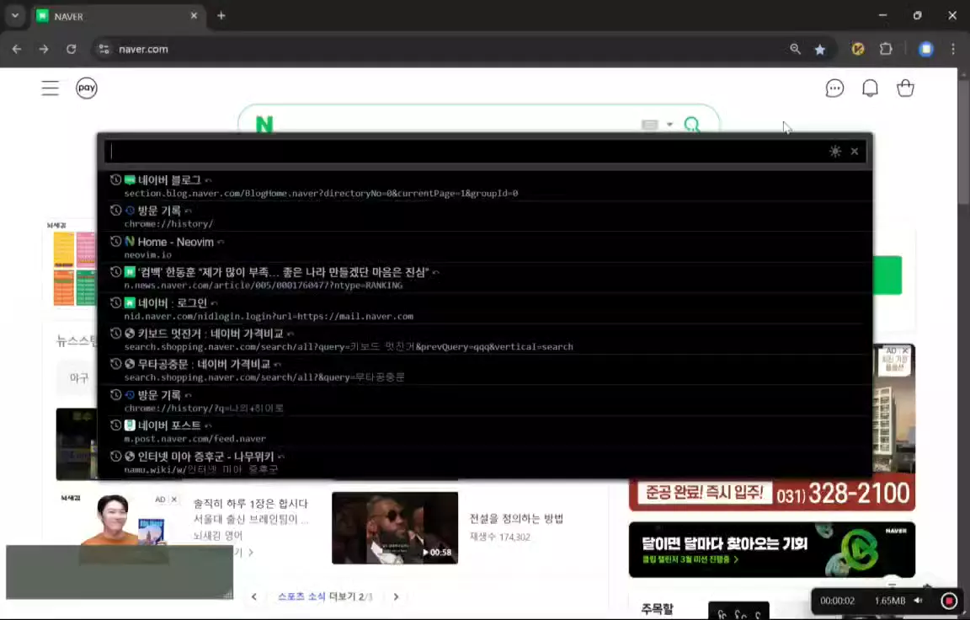Open the Extensions puzzle icon
Image resolution: width=970 pixels, height=620 pixels.
(x=886, y=49)
